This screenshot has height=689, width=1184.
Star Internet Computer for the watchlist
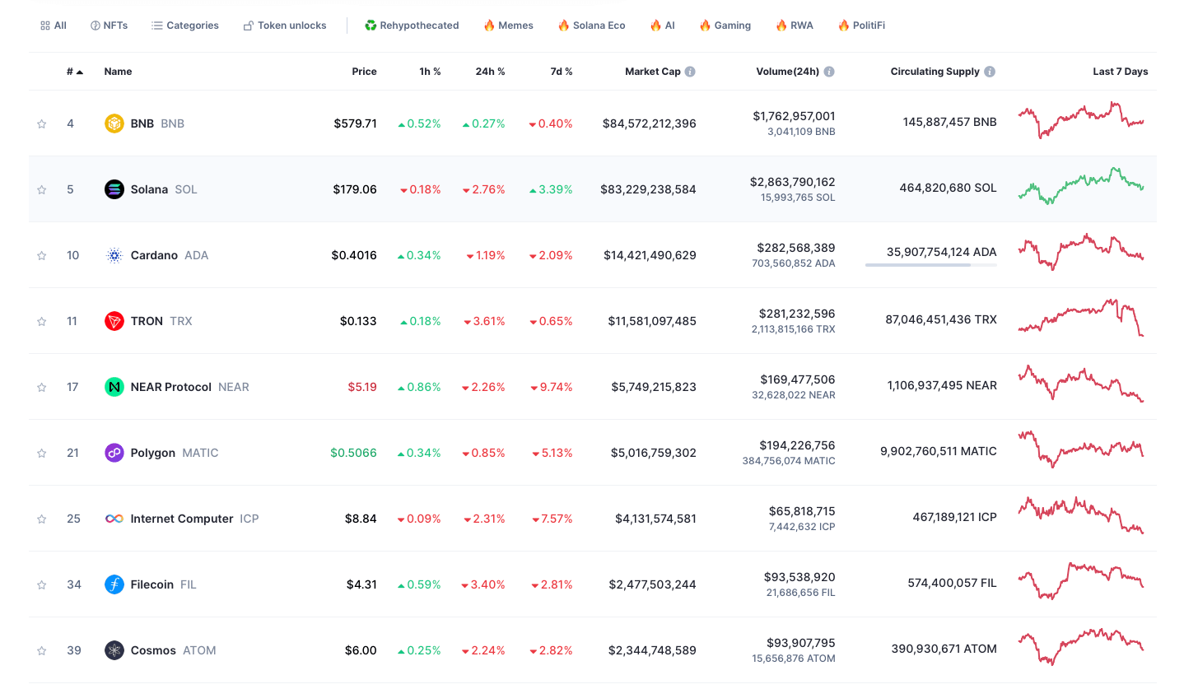pyautogui.click(x=41, y=519)
